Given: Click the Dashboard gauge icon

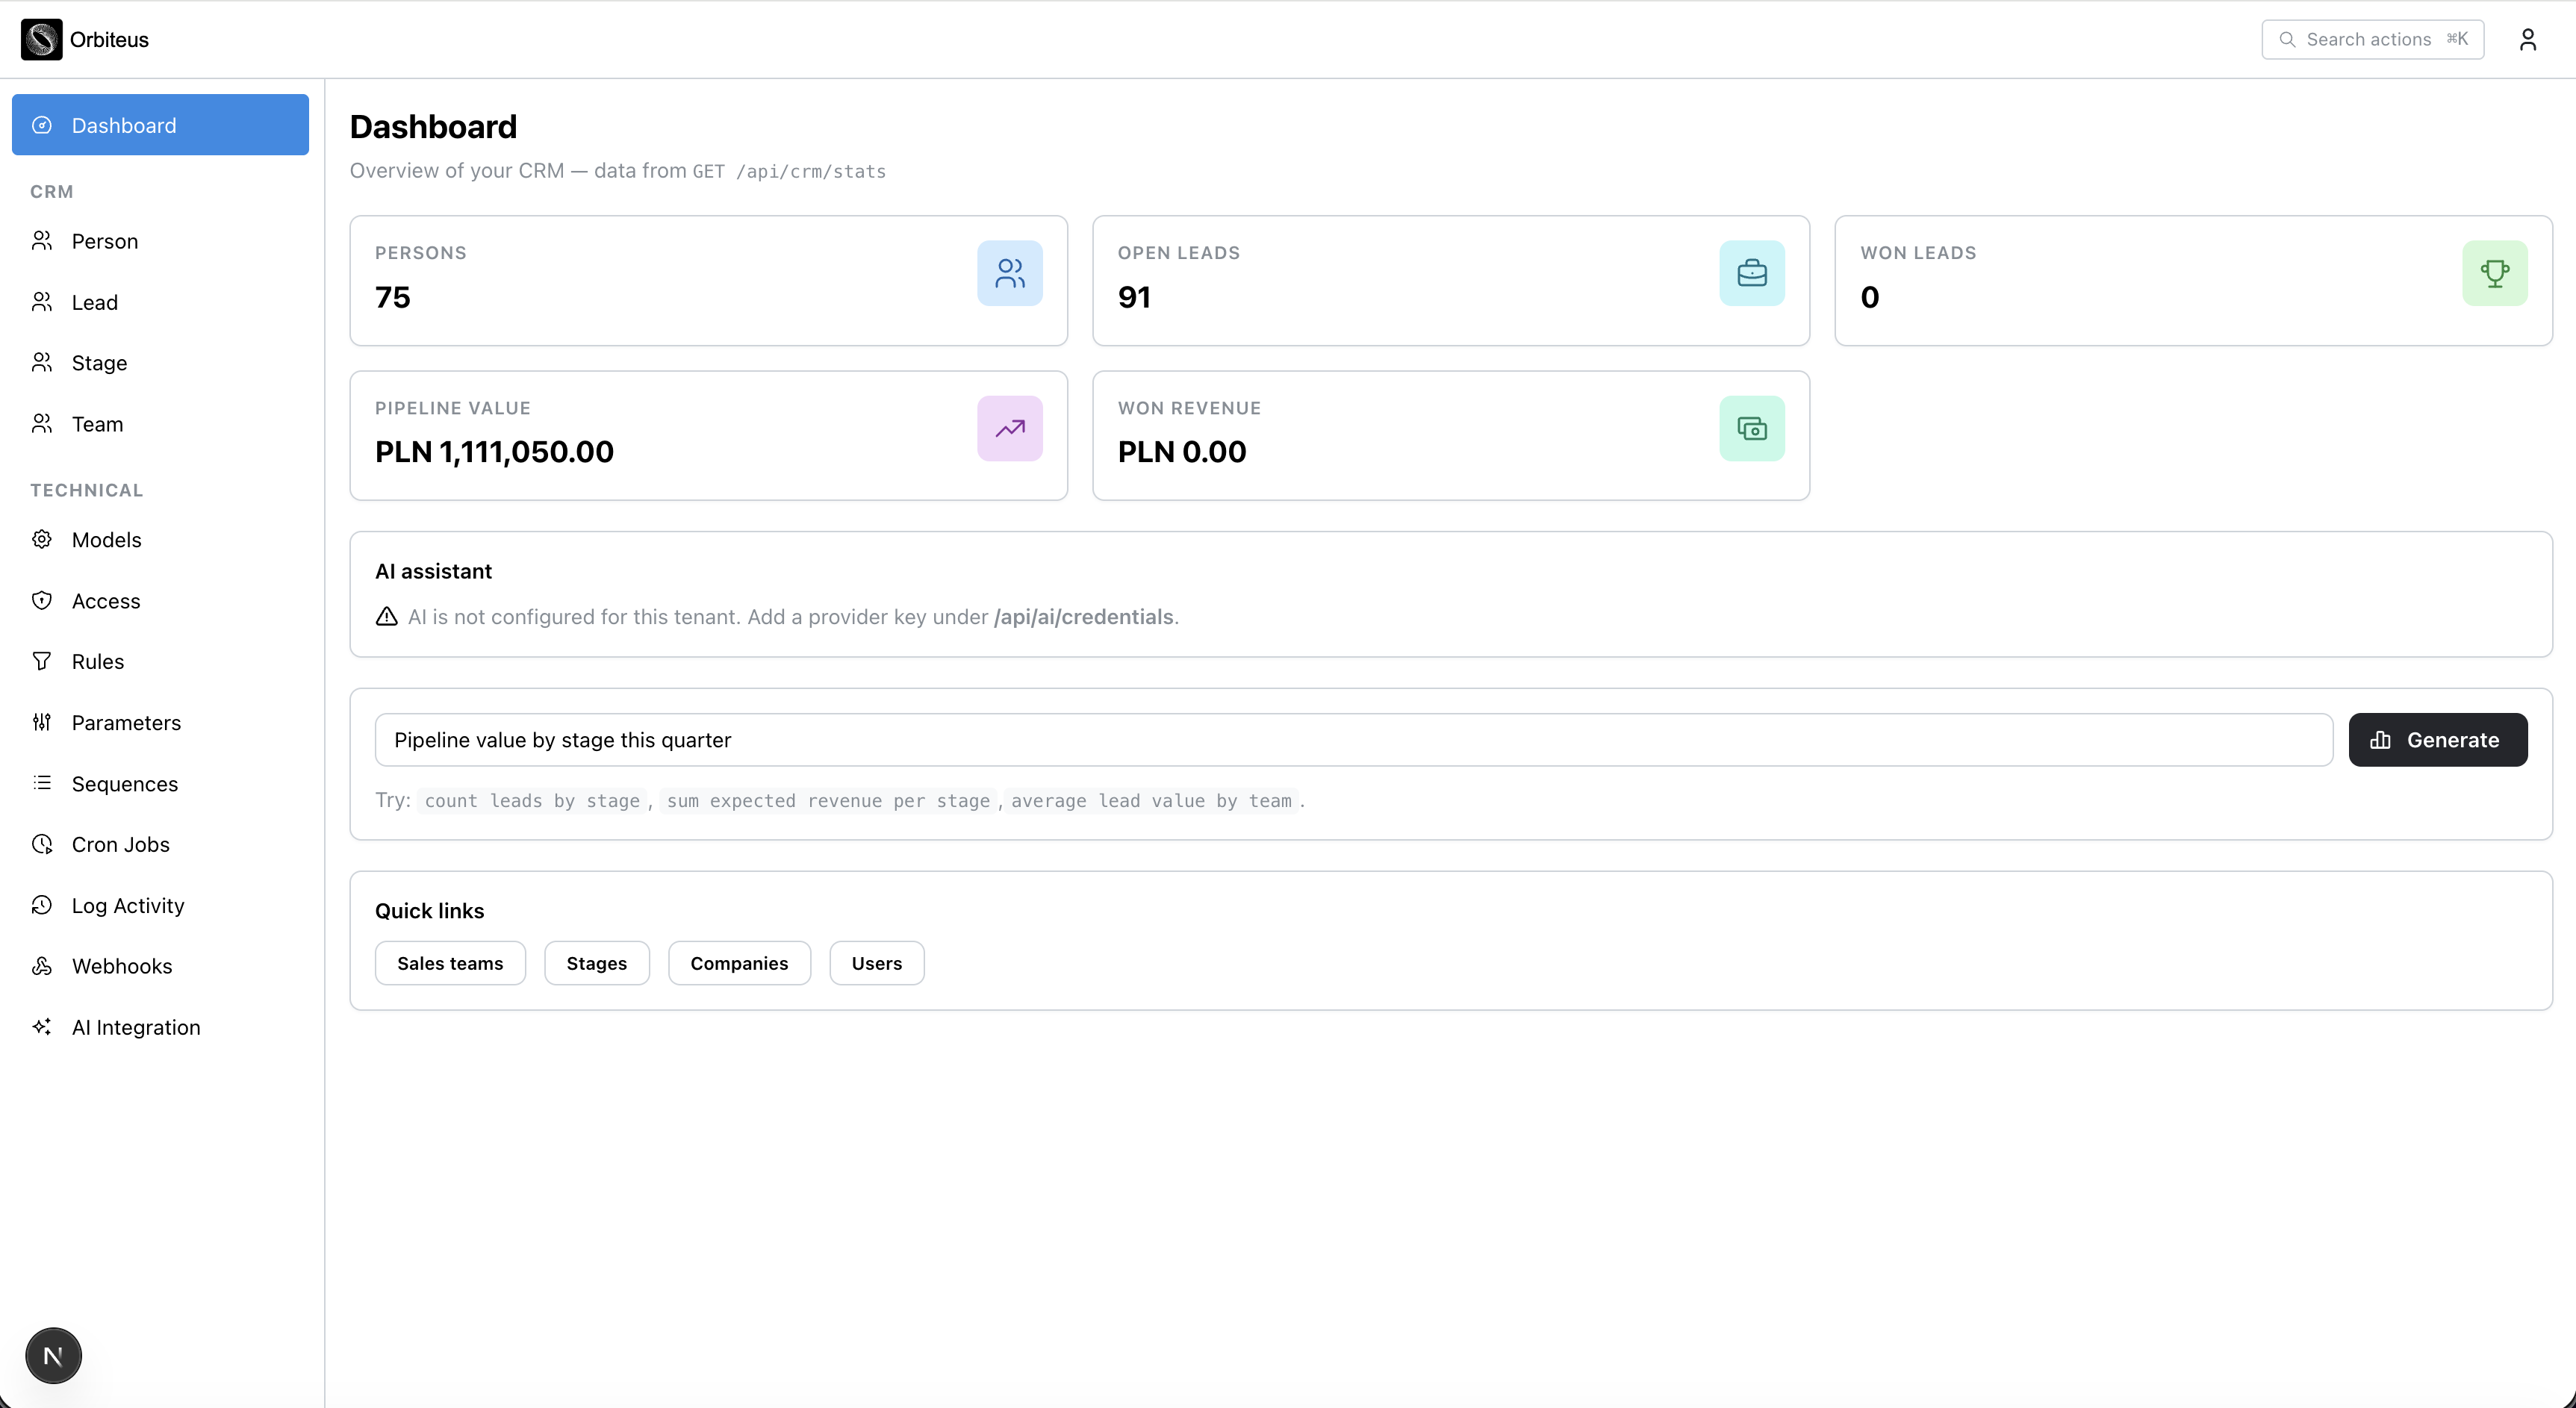Looking at the screenshot, I should [42, 125].
